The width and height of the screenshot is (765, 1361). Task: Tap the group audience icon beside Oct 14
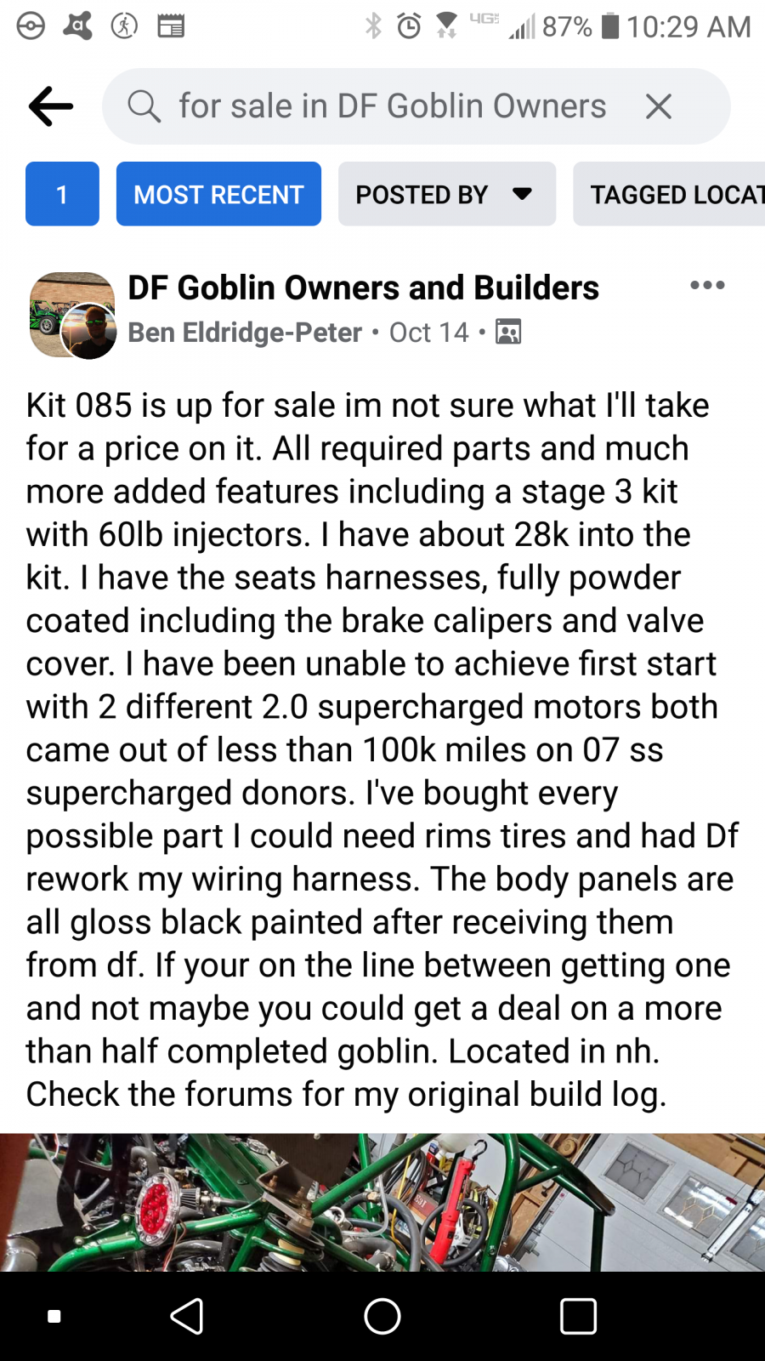508,332
